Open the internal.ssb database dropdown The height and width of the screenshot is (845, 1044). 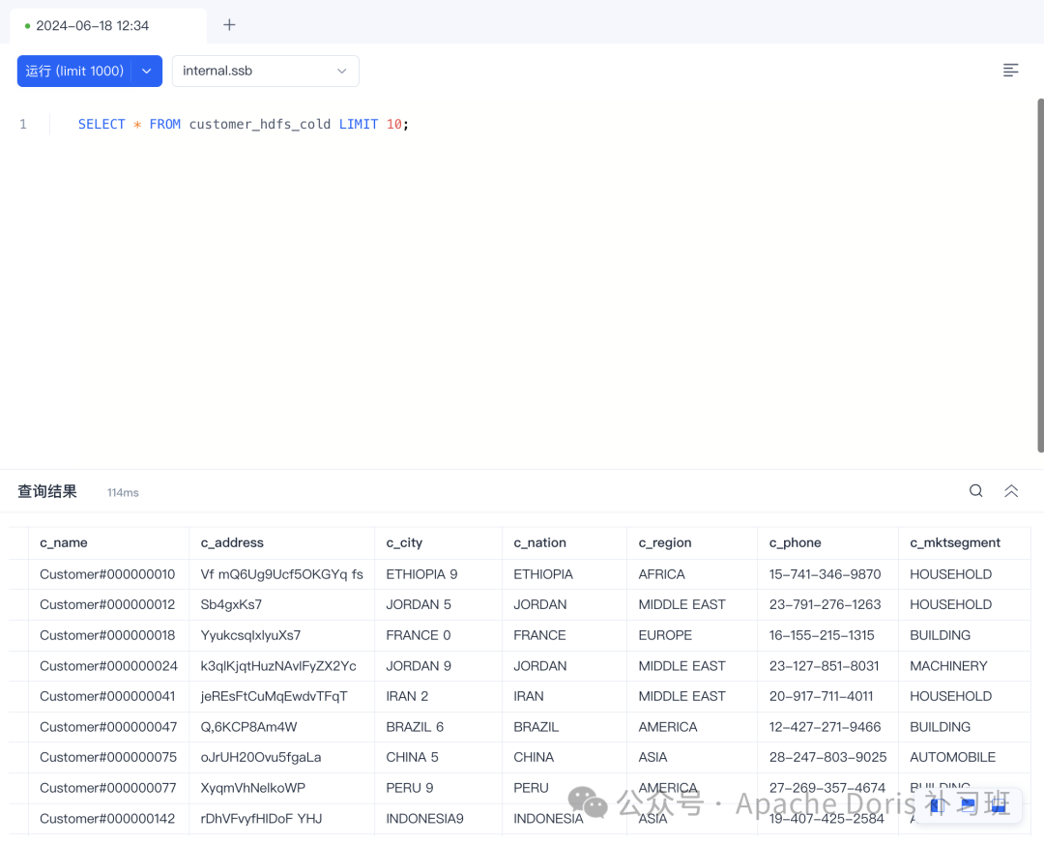point(265,71)
